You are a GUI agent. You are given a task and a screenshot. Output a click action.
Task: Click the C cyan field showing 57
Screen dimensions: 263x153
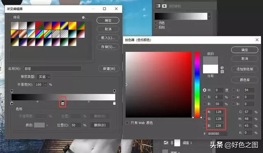[x=247, y=112]
